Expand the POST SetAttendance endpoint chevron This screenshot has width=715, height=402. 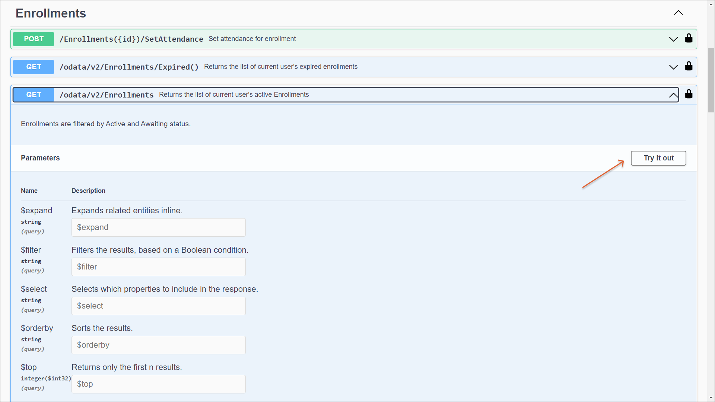(673, 39)
